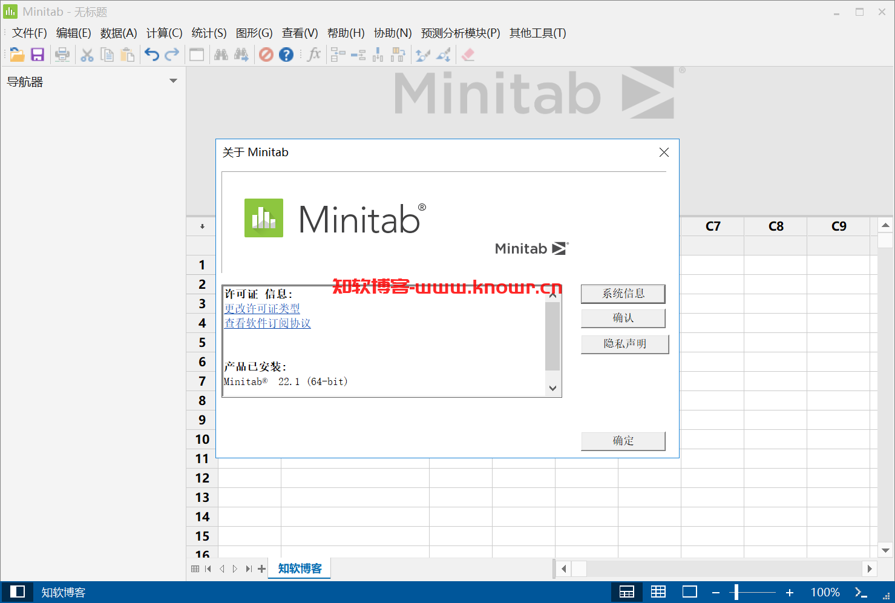
Task: Open the 数据(A) menu
Action: [119, 33]
